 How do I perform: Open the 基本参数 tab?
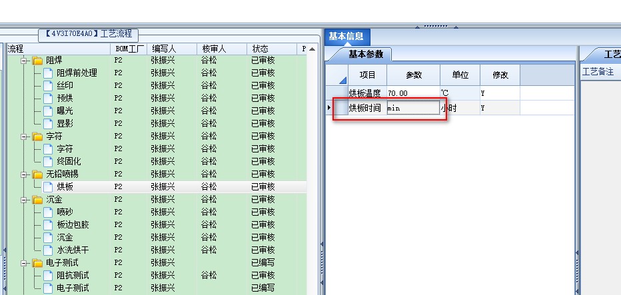(366, 55)
